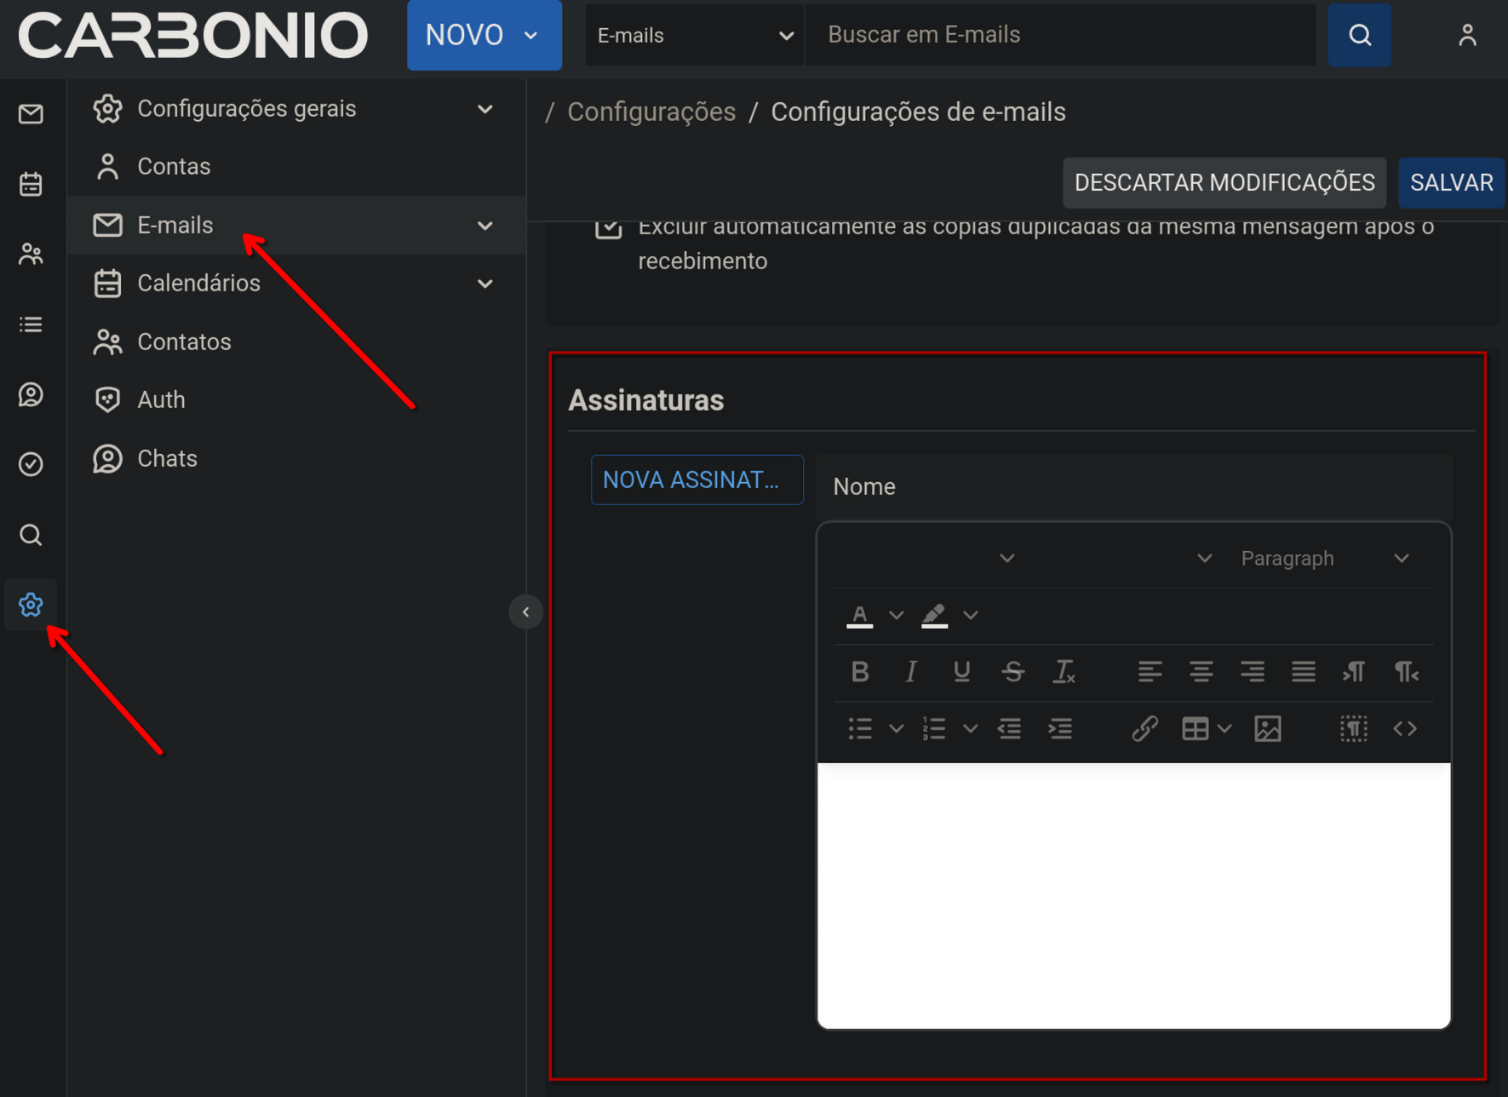
Task: Open the Contacts module in the side rail
Action: click(x=32, y=254)
